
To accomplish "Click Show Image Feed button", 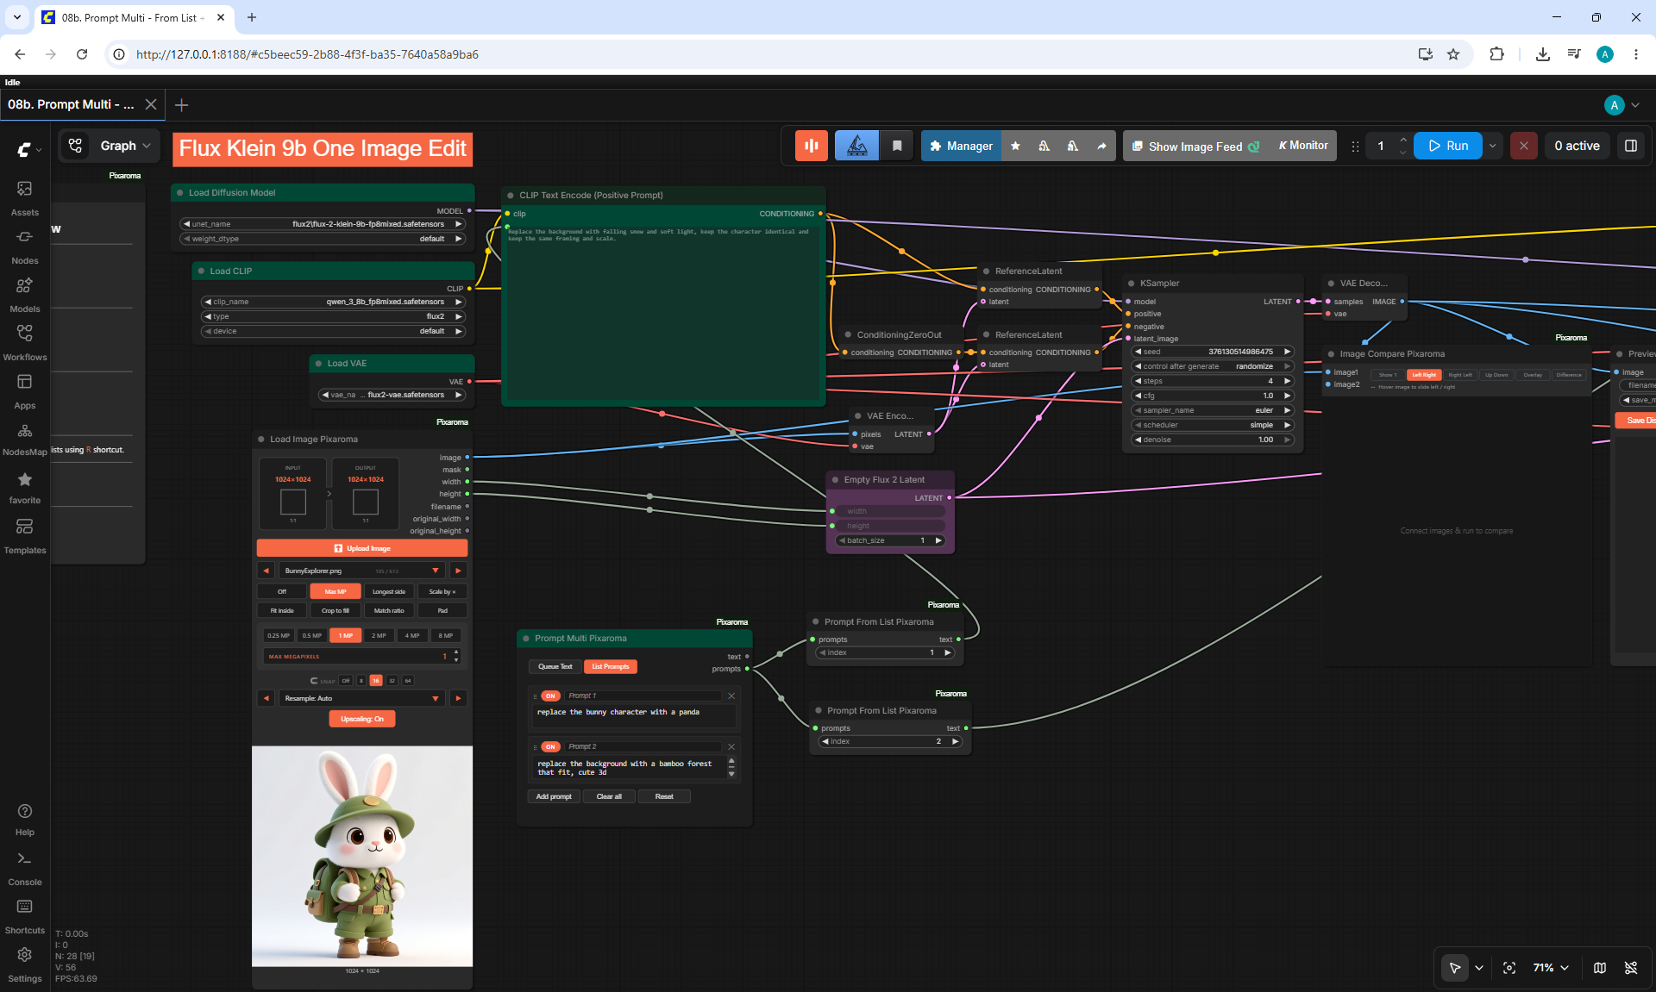I will click(x=1195, y=146).
